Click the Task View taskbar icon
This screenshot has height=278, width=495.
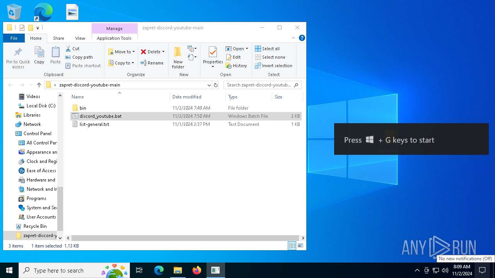pyautogui.click(x=139, y=270)
